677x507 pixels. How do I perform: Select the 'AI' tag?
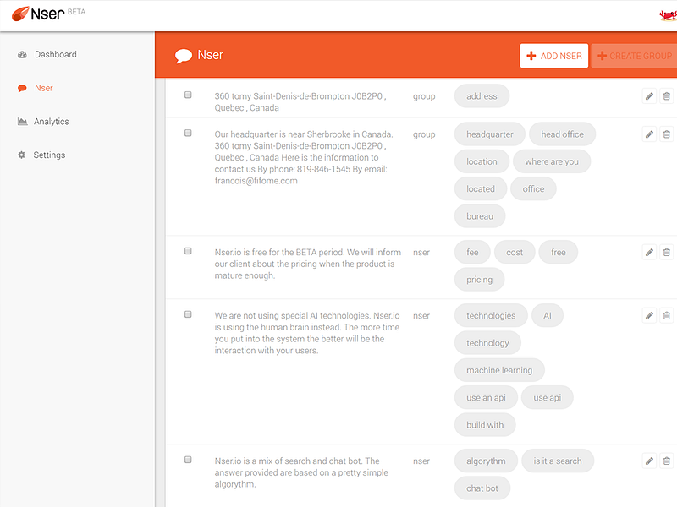548,315
